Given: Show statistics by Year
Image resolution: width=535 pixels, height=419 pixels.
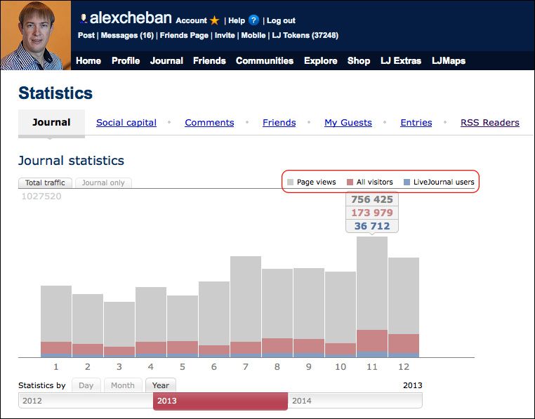Looking at the screenshot, I should (161, 385).
